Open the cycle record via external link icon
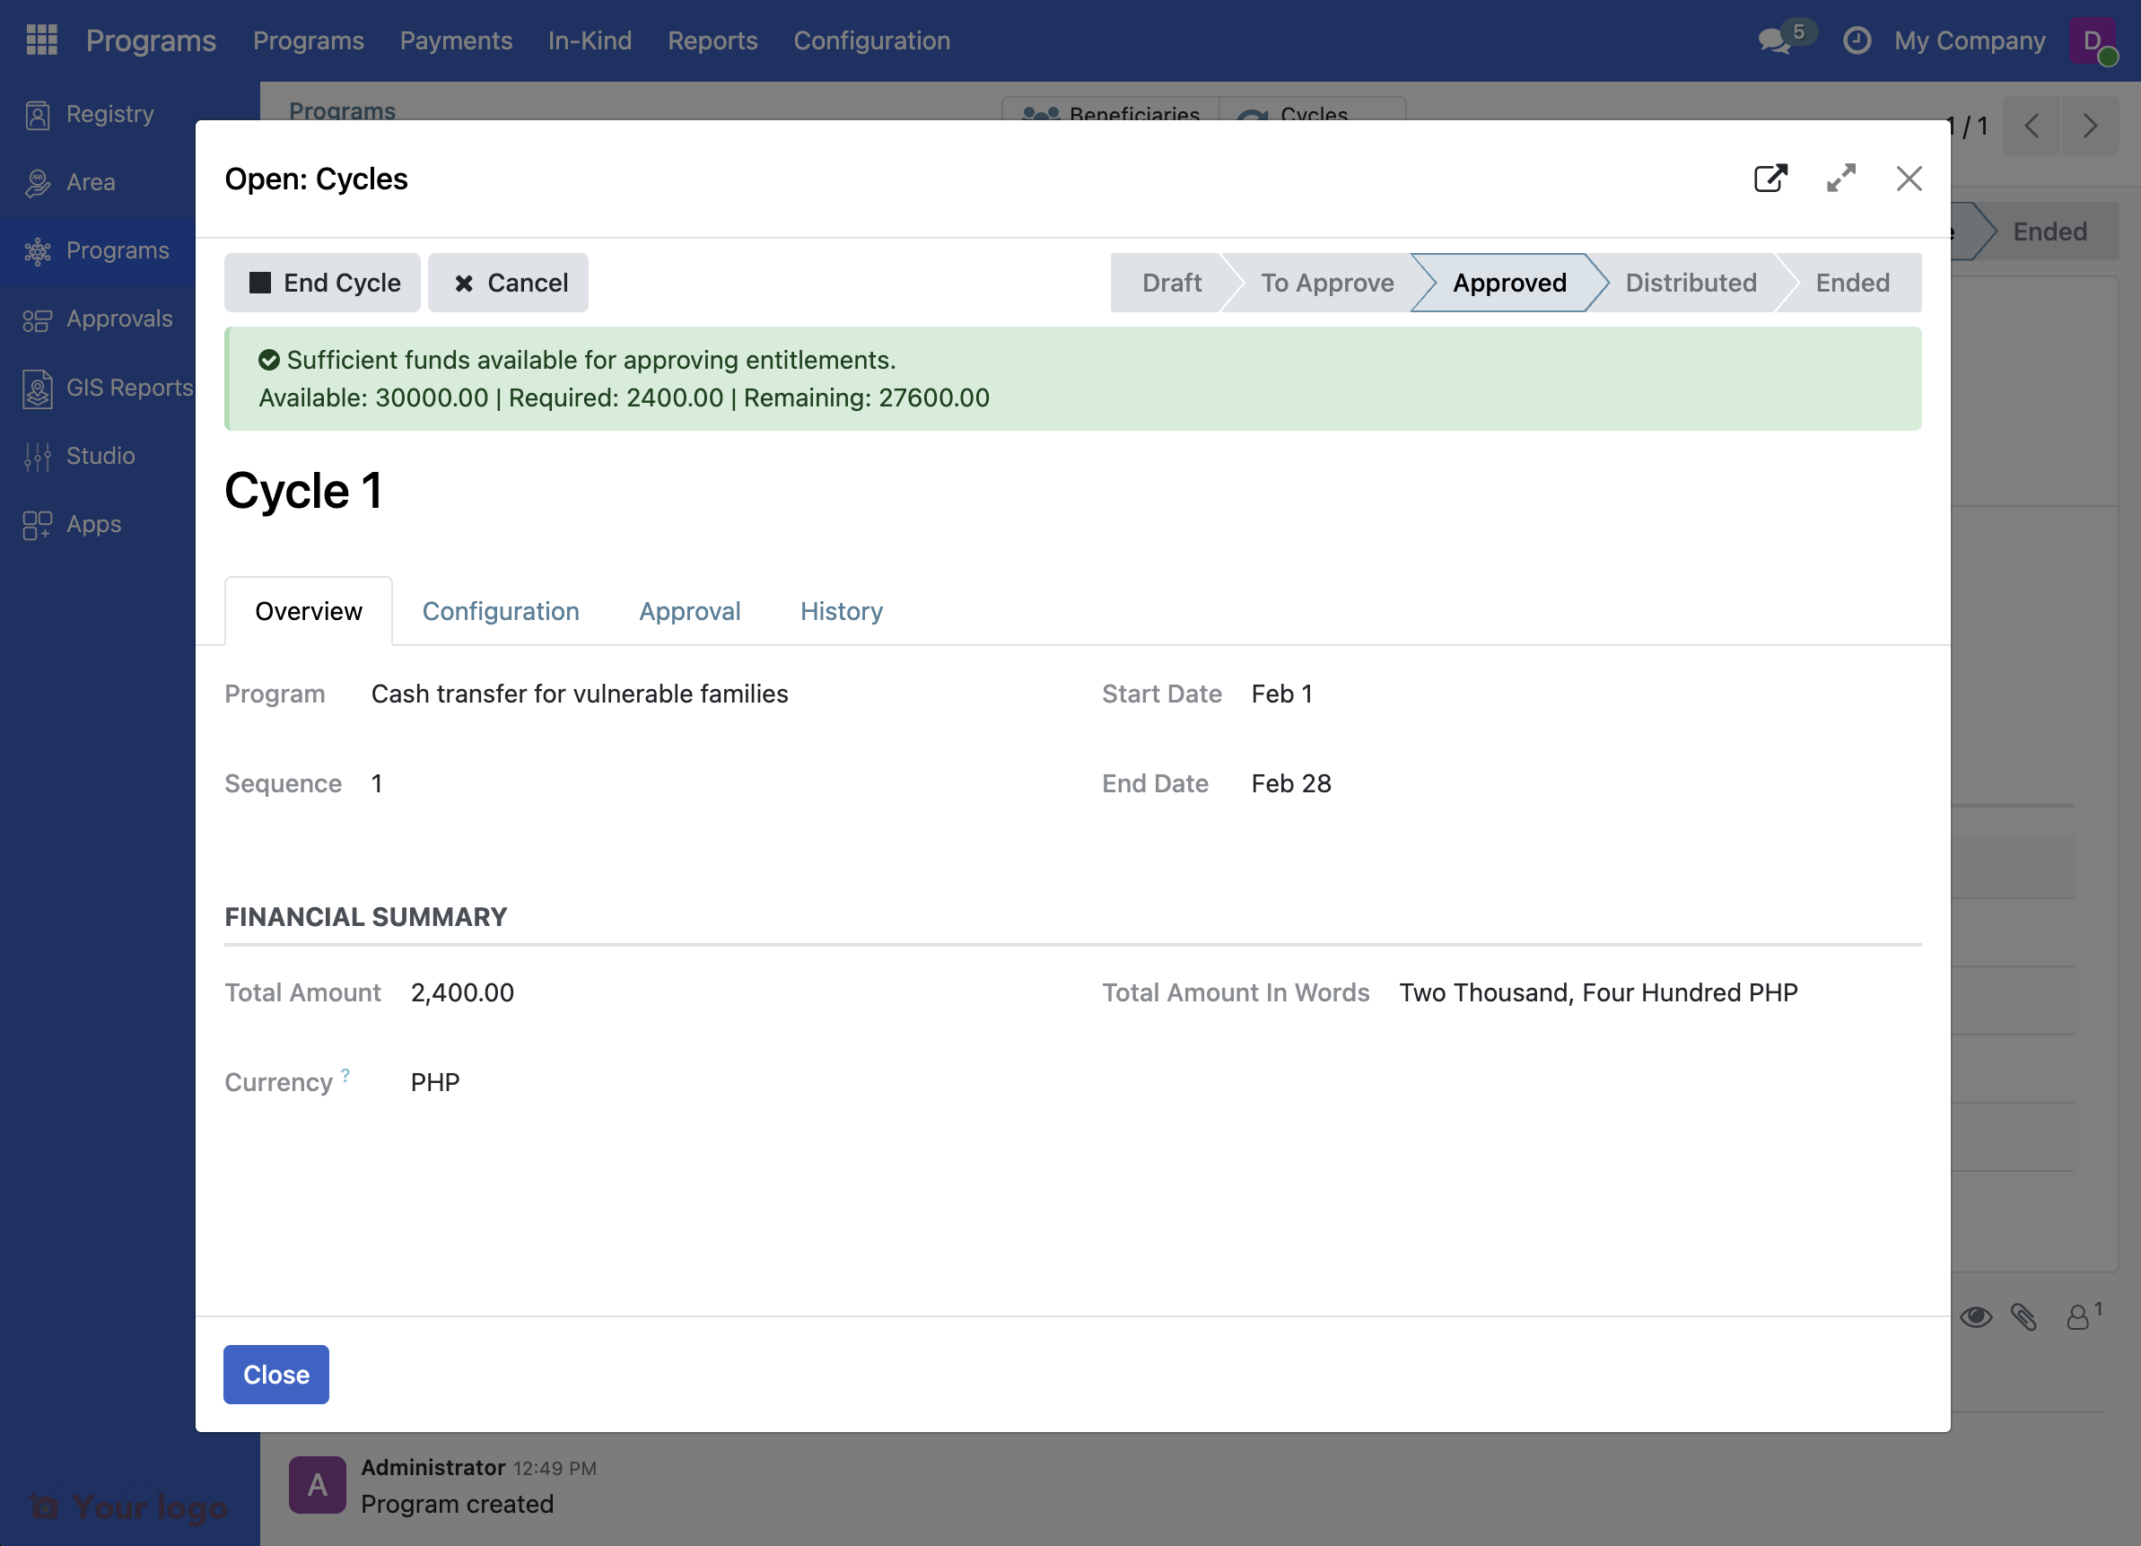2141x1546 pixels. pos(1771,179)
